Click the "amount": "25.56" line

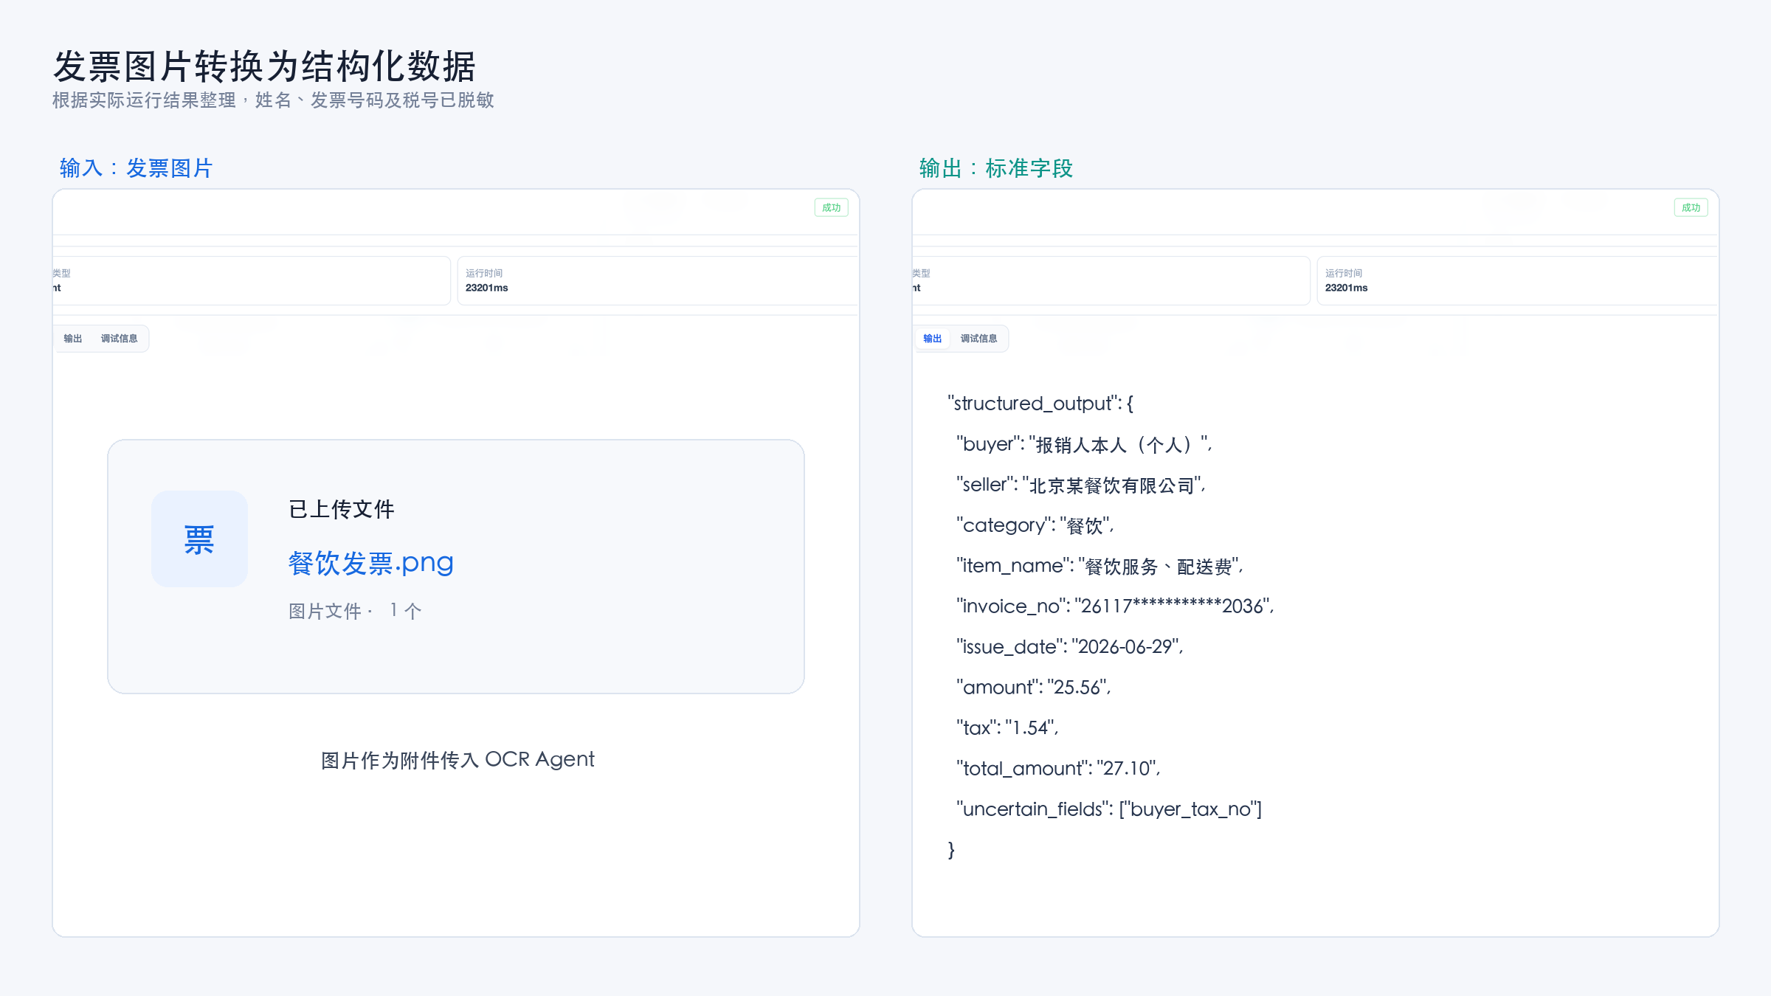[1034, 688]
